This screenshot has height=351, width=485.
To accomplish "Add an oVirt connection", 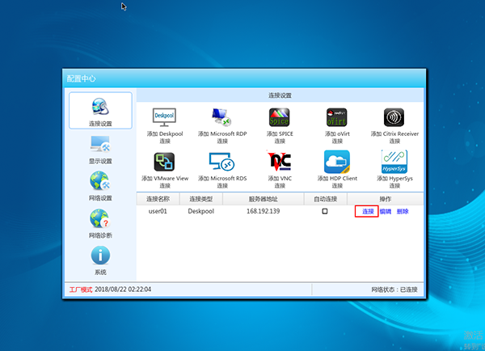I will [x=337, y=125].
